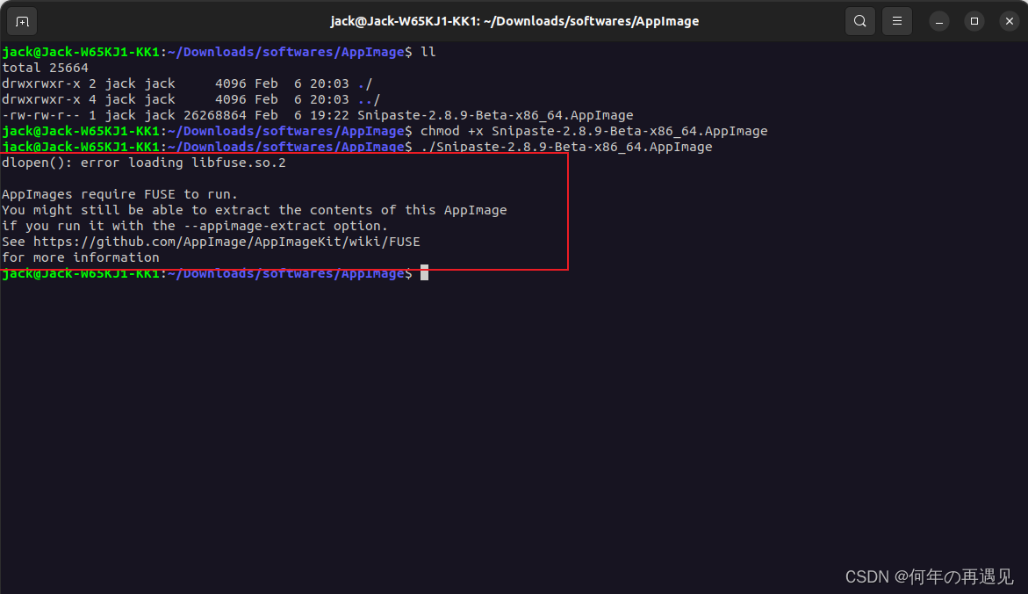This screenshot has height=594, width=1028.
Task: Click the window title in the header bar
Action: 514,21
